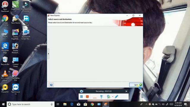The height and width of the screenshot is (107, 190).
Task: Click the Apowersoft recorder camera logo
Action: tap(82, 91)
